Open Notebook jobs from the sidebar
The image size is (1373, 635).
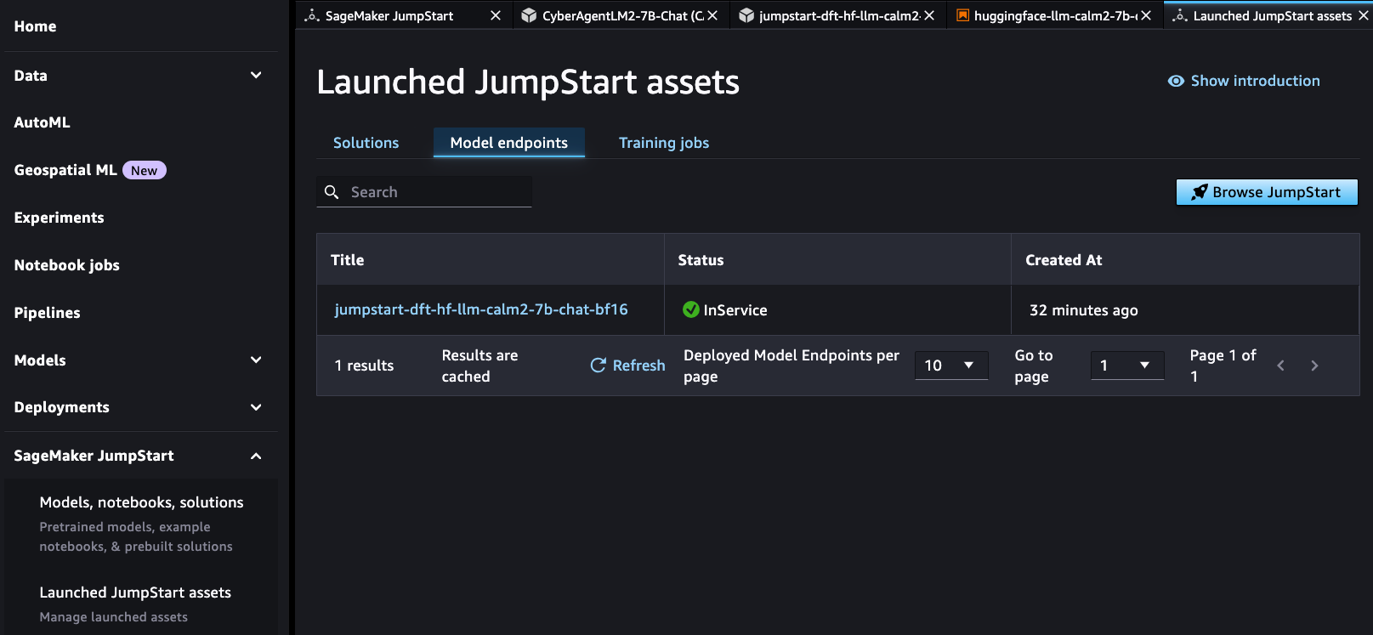point(67,265)
